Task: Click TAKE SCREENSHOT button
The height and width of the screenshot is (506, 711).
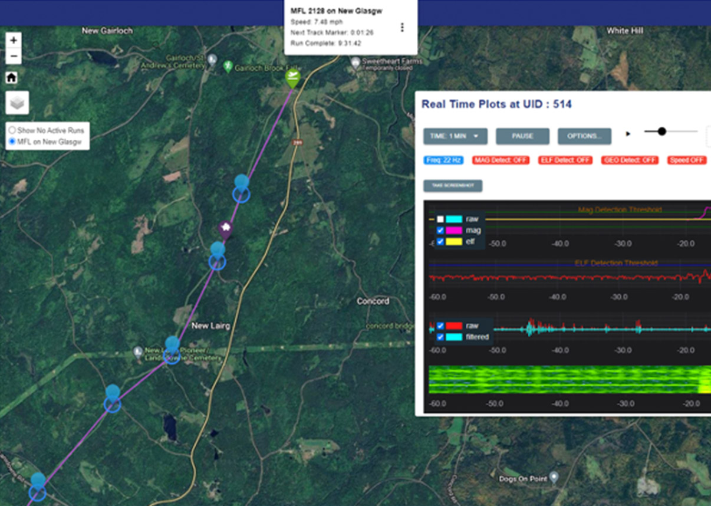Action: click(453, 186)
